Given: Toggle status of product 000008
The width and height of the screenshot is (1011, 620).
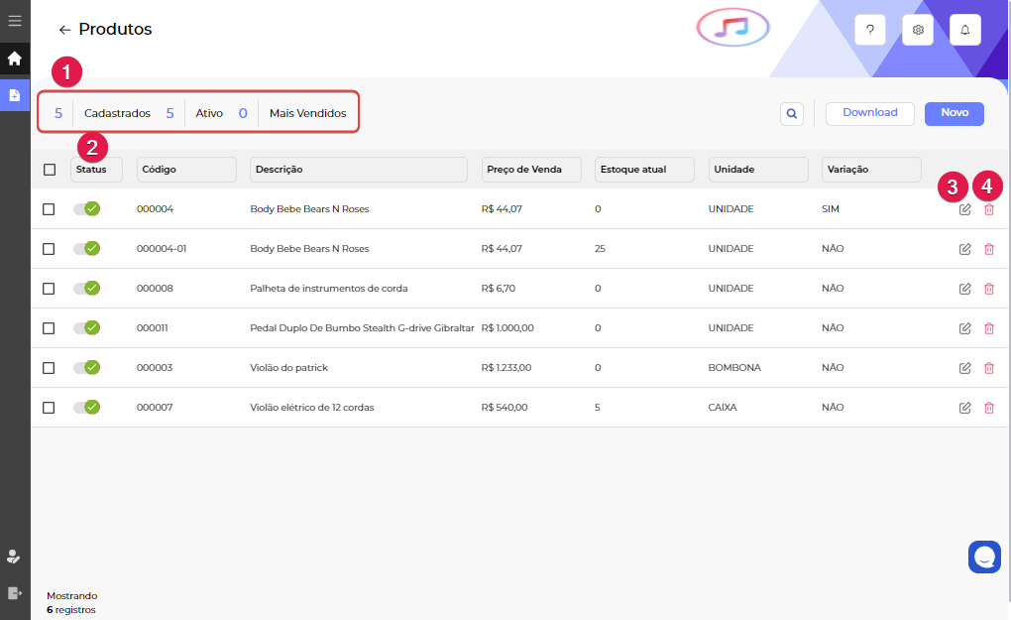Looking at the screenshot, I should pyautogui.click(x=87, y=289).
